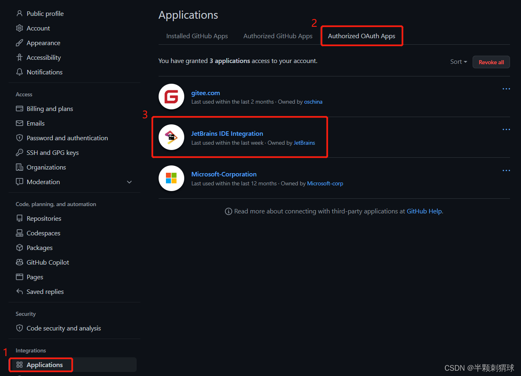Switch to the Authorized GitHub Apps tab
The image size is (521, 376).
(278, 36)
